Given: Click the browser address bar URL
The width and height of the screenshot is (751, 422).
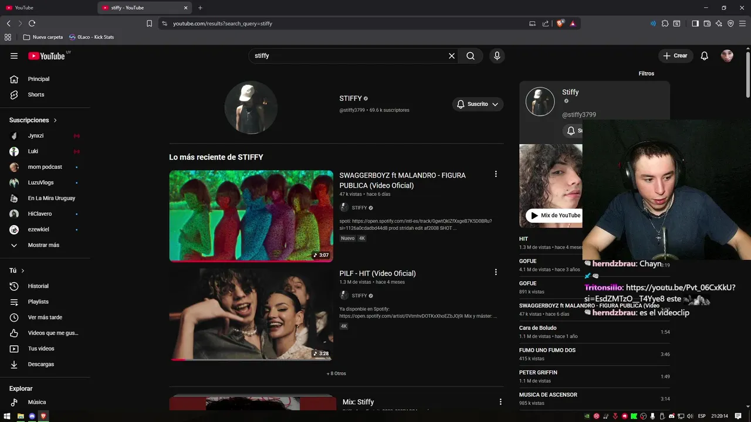Looking at the screenshot, I should 223,23.
